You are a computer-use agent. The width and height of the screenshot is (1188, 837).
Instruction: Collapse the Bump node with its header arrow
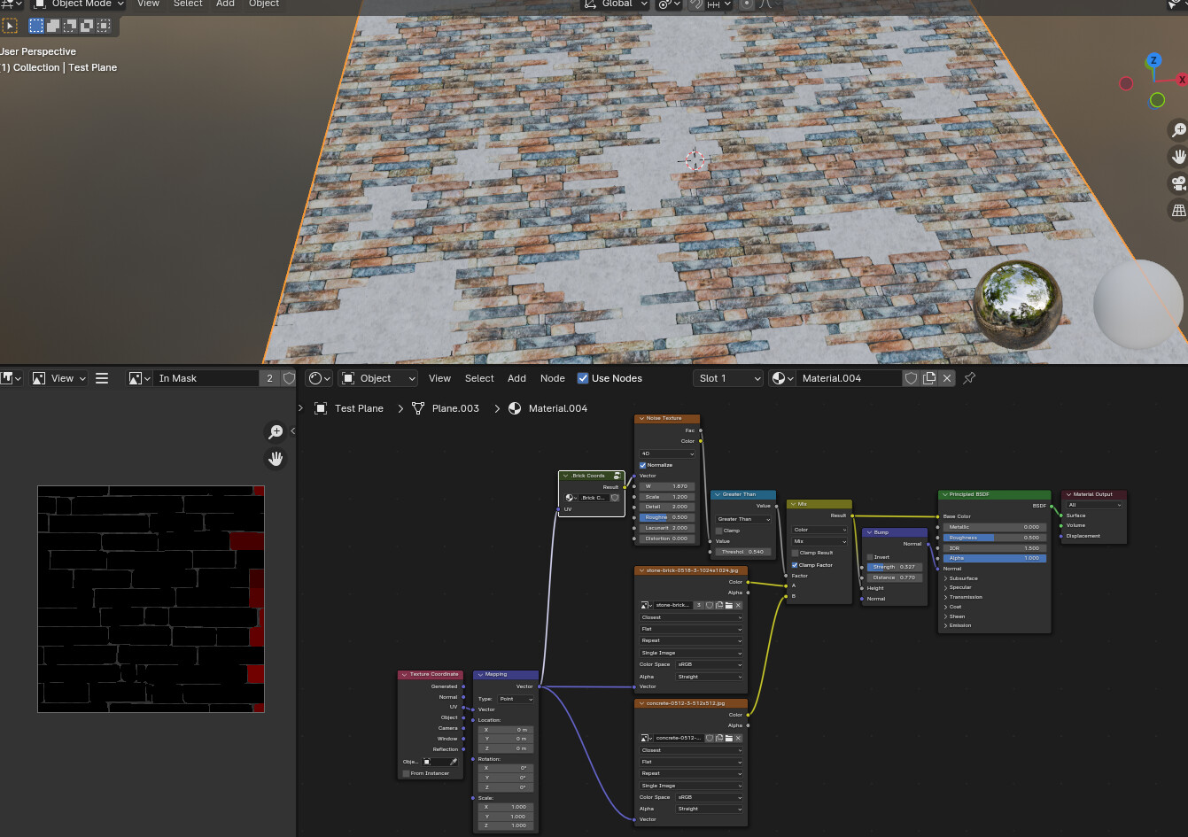point(869,532)
